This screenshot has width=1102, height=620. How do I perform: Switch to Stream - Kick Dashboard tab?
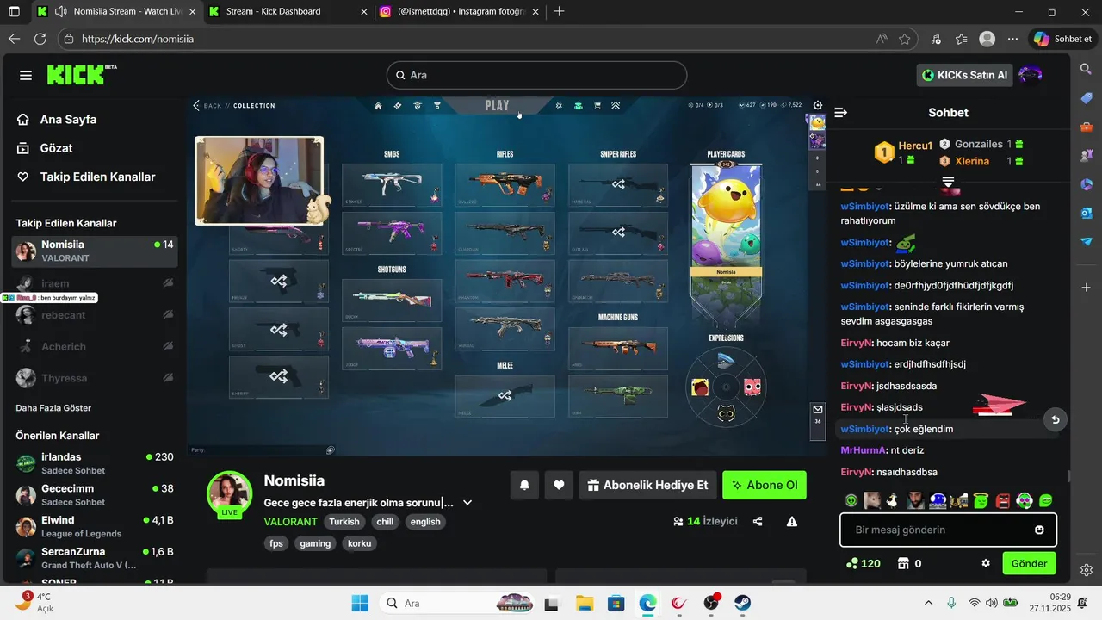pos(287,12)
